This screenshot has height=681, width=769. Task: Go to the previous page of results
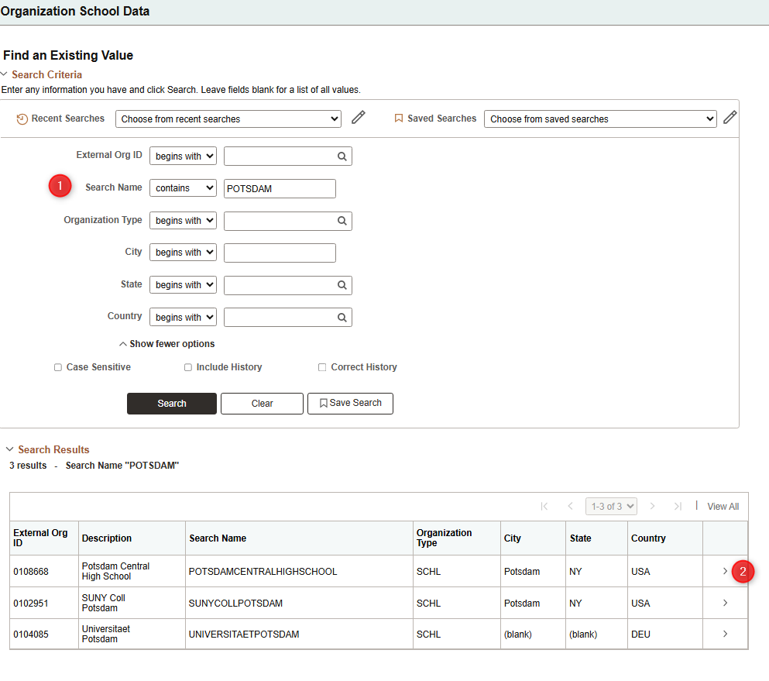click(x=570, y=507)
